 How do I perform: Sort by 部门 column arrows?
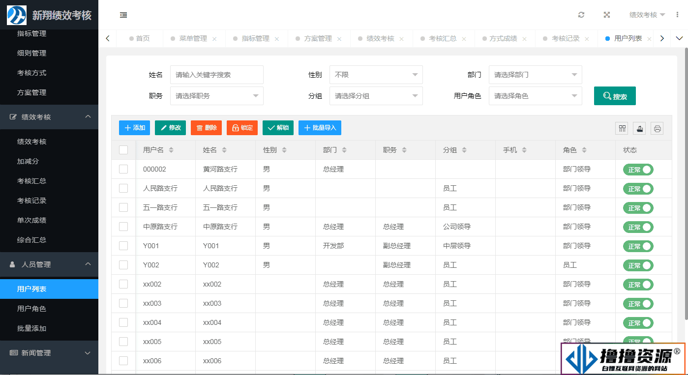344,150
